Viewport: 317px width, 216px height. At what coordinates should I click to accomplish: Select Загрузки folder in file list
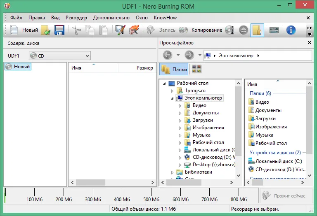pos(262,118)
